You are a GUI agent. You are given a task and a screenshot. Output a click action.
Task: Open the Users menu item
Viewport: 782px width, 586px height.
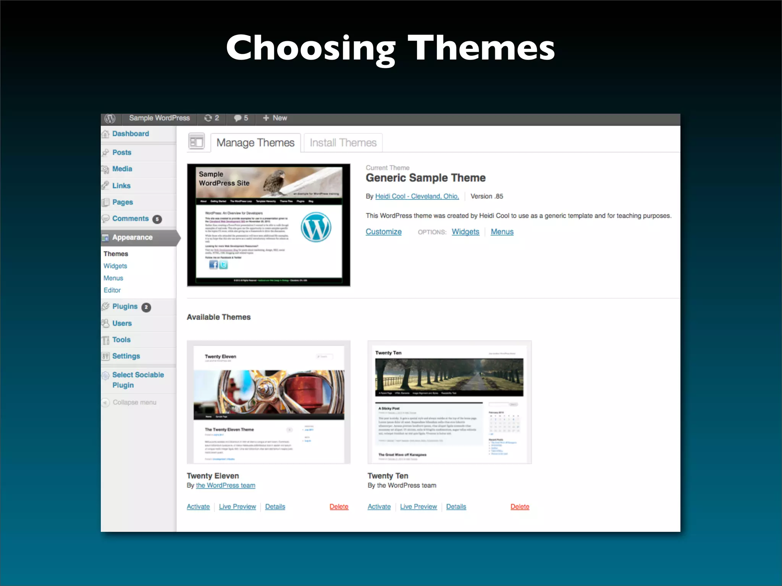pos(122,324)
